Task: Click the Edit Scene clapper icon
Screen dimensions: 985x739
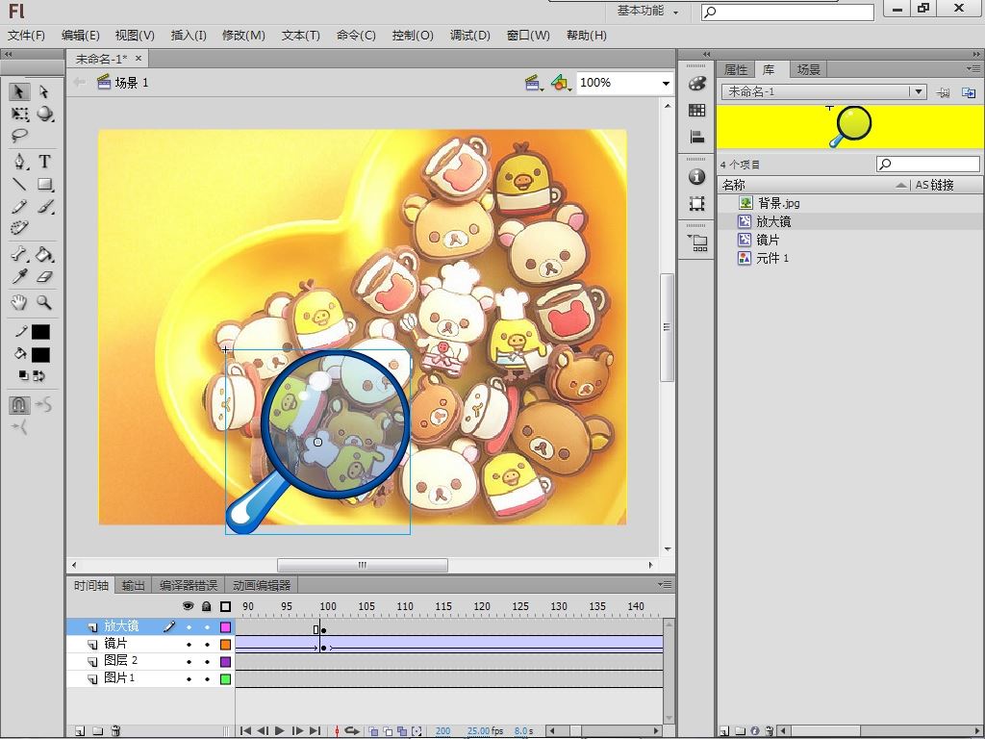Action: 533,83
